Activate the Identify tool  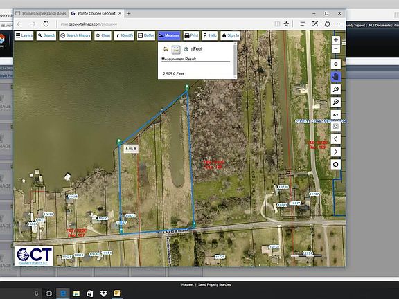click(124, 35)
